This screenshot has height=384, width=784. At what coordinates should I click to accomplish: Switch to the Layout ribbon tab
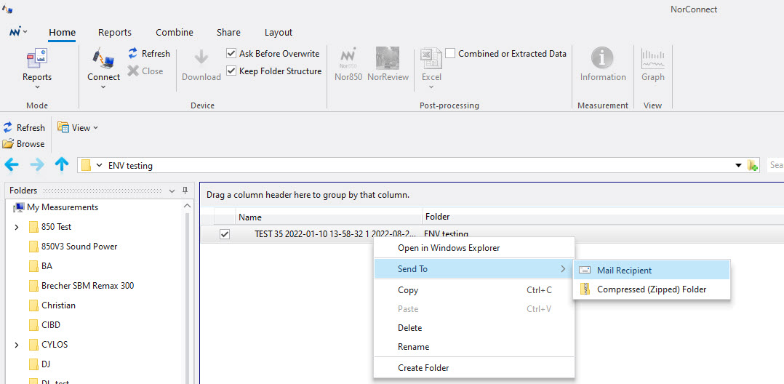(279, 33)
